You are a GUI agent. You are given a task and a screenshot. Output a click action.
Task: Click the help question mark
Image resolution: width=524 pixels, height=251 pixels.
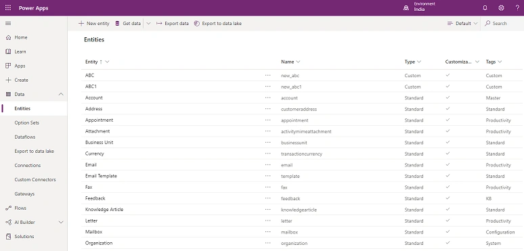(x=517, y=7)
